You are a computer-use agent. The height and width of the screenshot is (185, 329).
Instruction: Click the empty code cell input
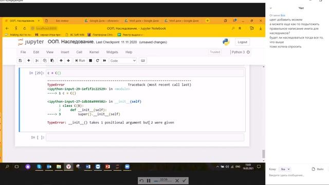coord(145,137)
